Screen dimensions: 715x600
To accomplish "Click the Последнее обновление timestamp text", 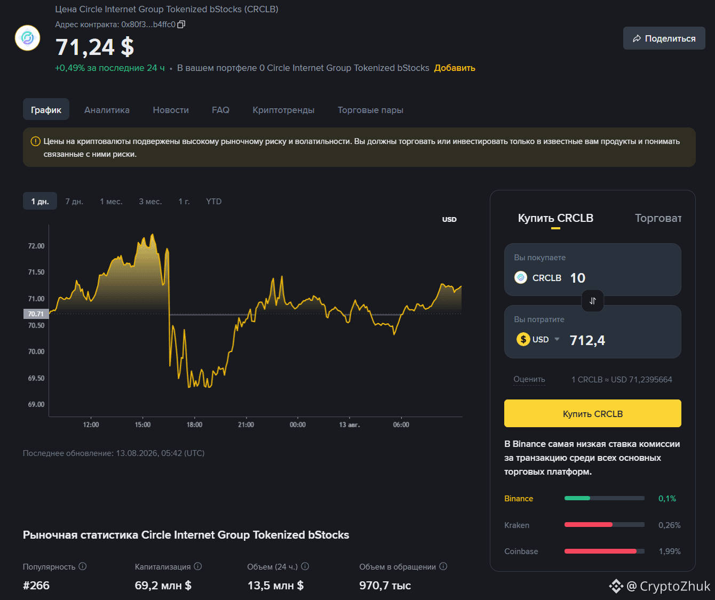I will 114,453.
